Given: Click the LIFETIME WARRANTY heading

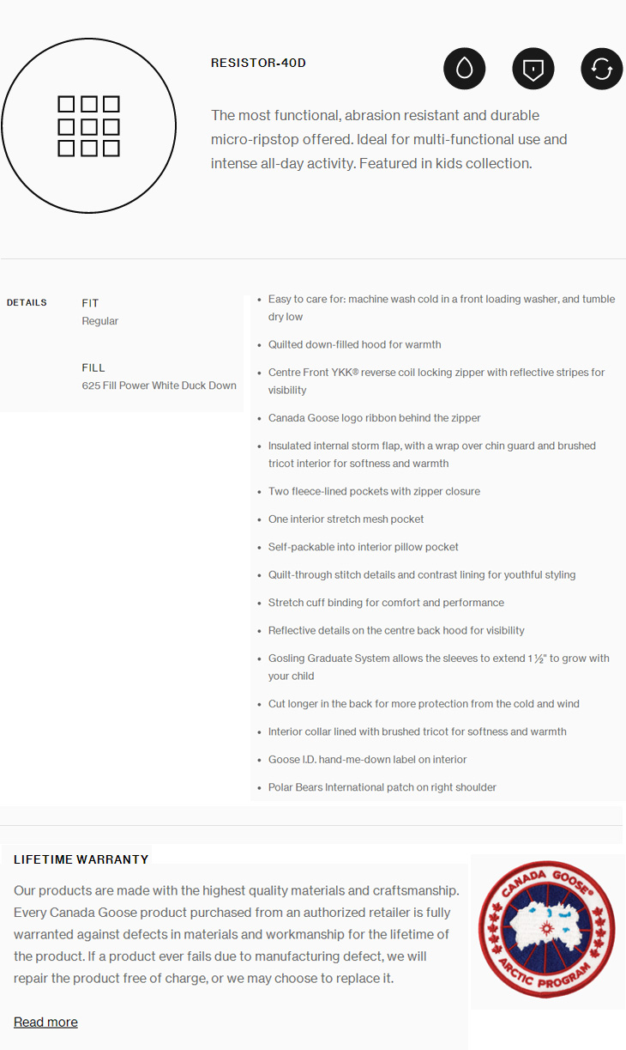Looking at the screenshot, I should (81, 859).
